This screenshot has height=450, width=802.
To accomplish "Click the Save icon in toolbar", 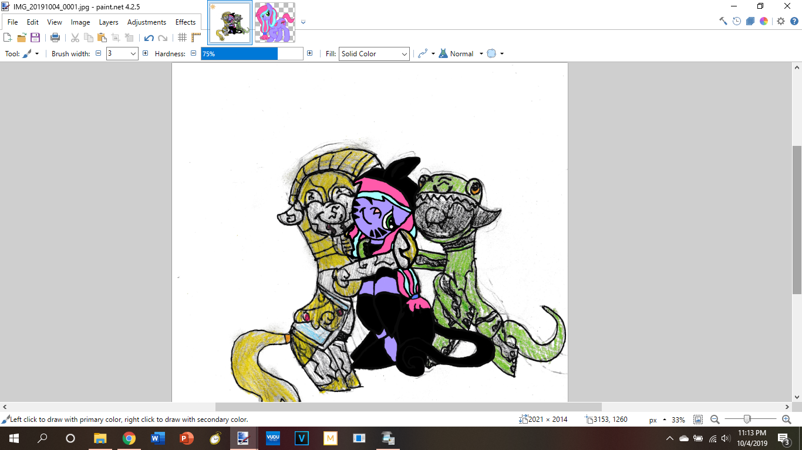I will coord(35,37).
